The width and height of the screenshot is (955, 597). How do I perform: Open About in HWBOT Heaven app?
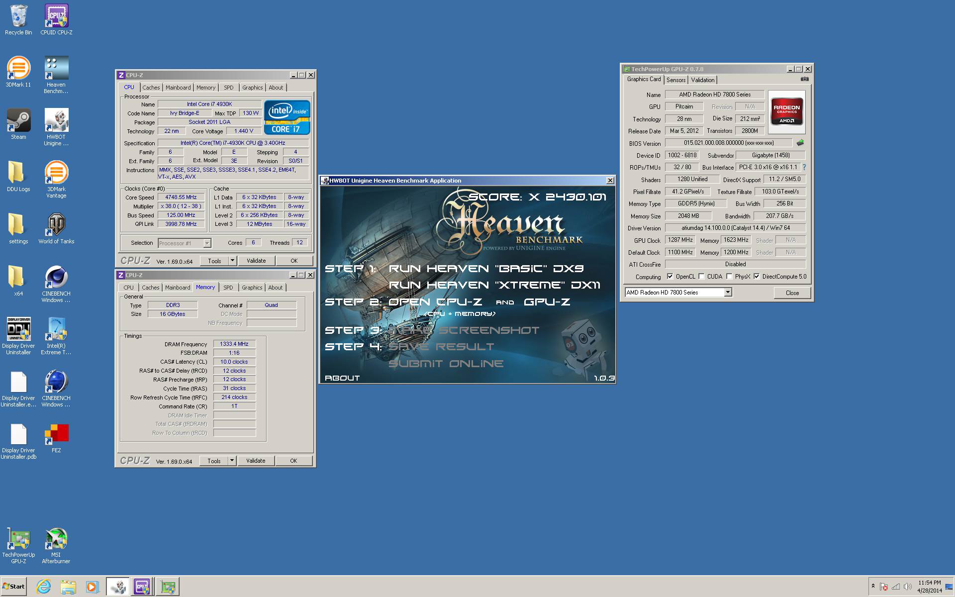(x=342, y=378)
